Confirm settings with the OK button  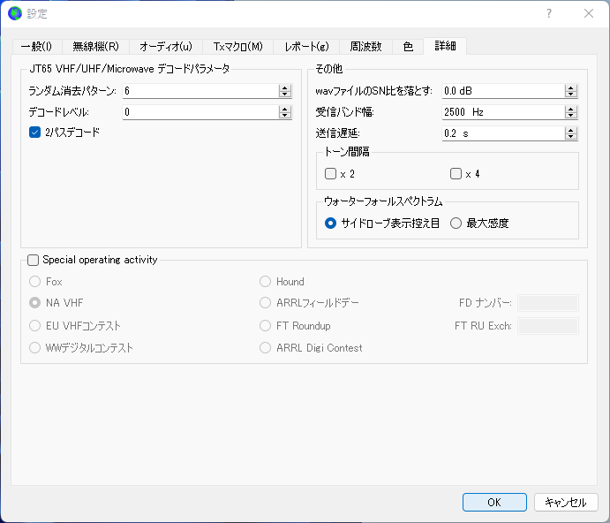[494, 503]
